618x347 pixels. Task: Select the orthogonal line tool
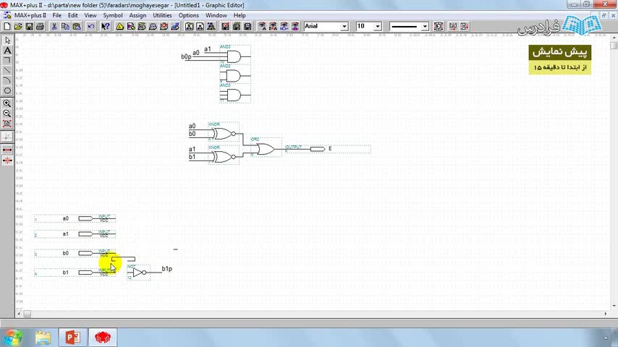coord(7,60)
